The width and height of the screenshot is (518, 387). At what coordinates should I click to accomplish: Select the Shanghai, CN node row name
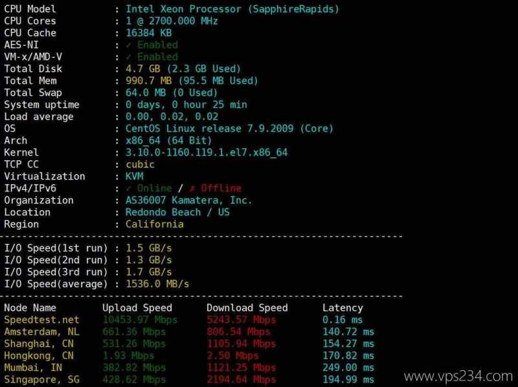coord(39,344)
